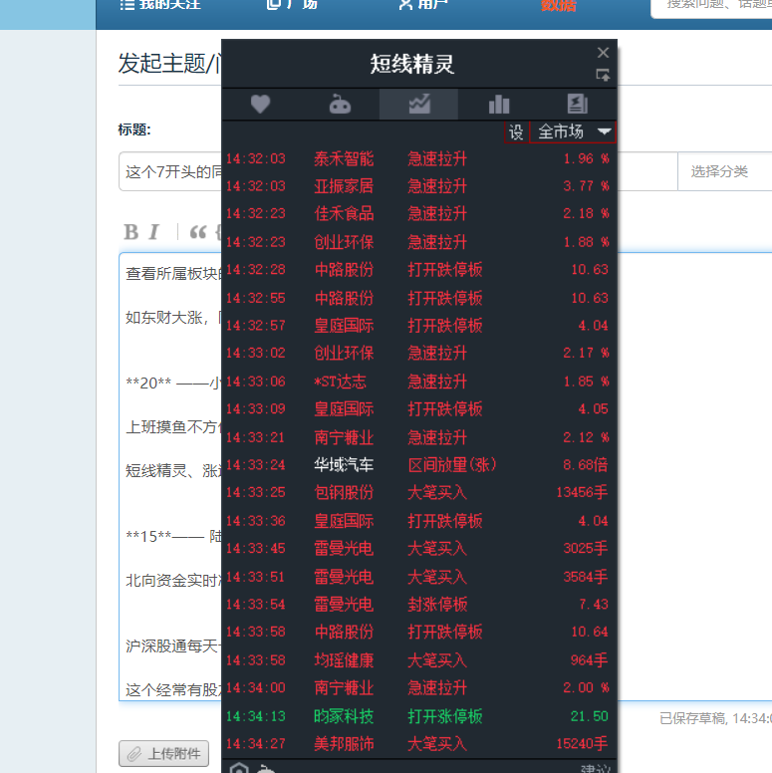Select 皇庭国际 row at 14:32:57
The image size is (772, 773).
click(x=418, y=326)
